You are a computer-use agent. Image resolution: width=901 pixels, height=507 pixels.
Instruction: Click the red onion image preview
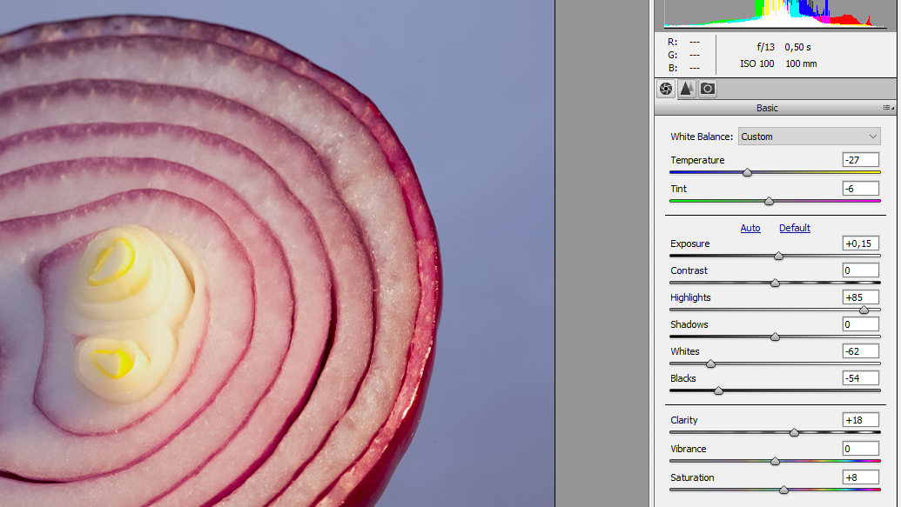(x=277, y=253)
